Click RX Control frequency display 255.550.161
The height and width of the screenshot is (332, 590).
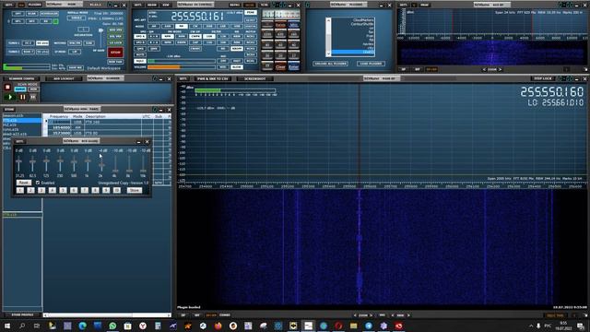click(x=197, y=17)
